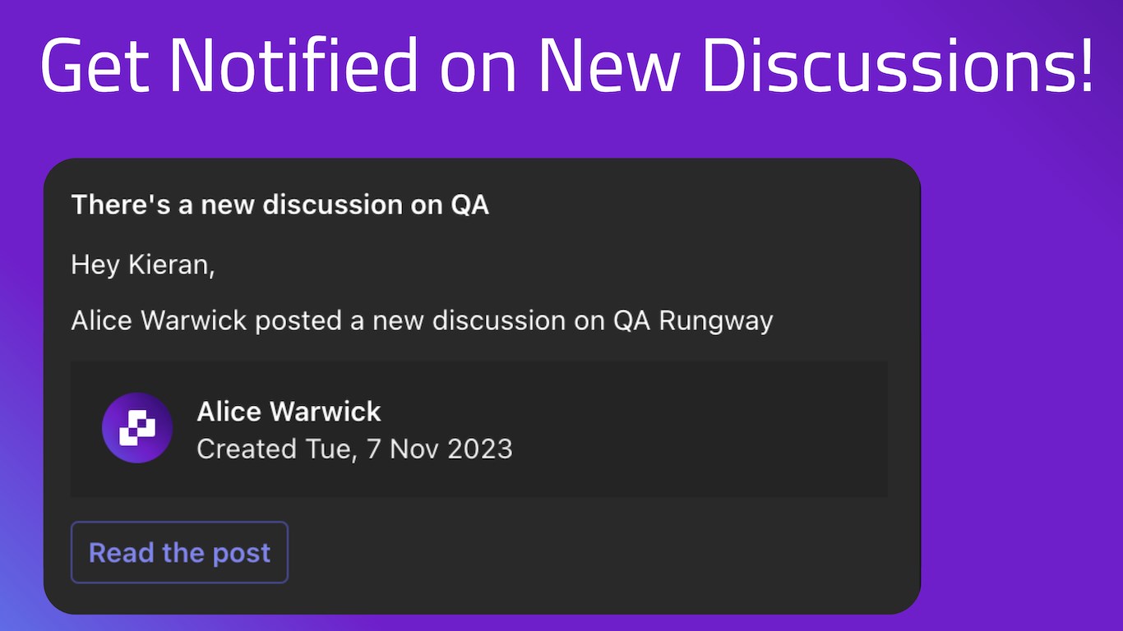Click the "Created Tue, 7 Nov 2023" date line
1123x631 pixels.
(x=354, y=449)
